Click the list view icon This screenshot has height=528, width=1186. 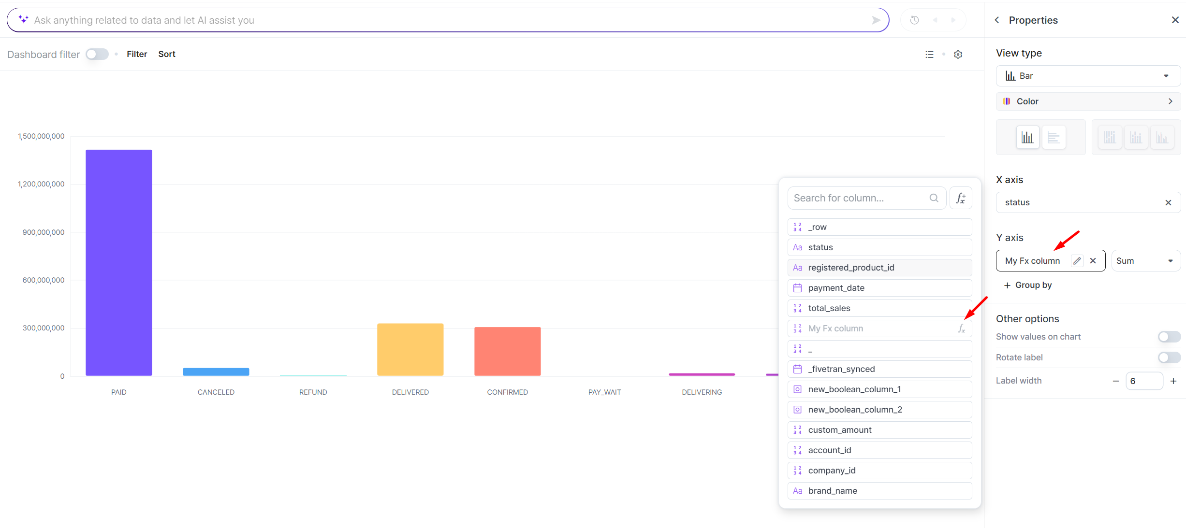929,55
